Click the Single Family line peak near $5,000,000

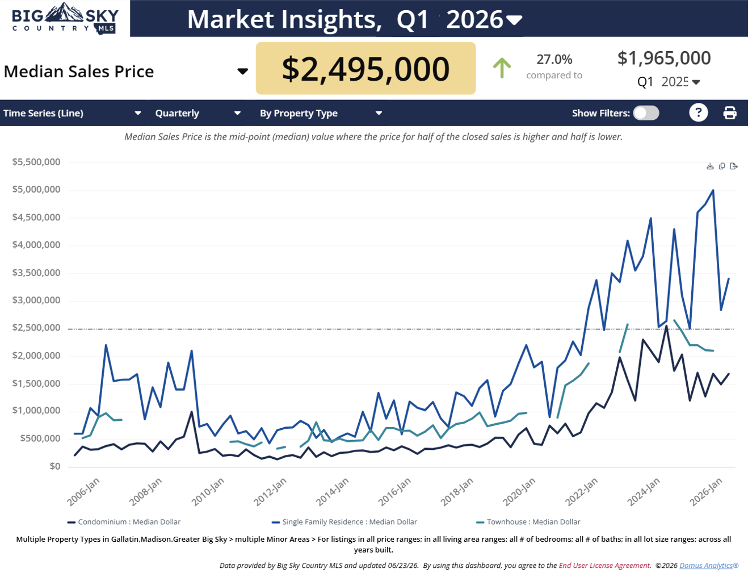[x=713, y=191]
